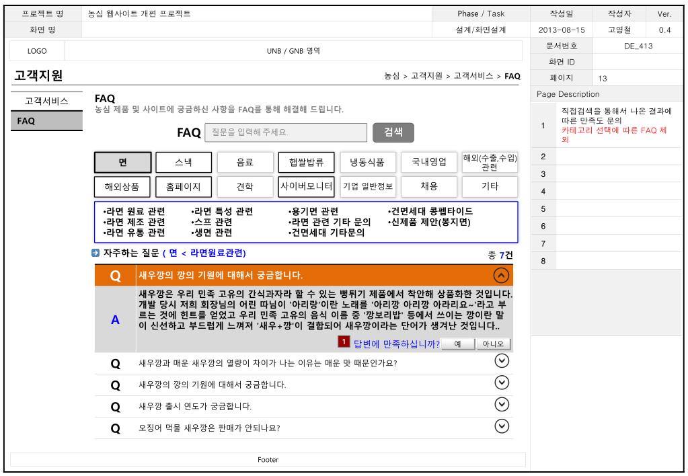Click 예 to confirm answer satisfaction
Viewport: 688px width, 476px height.
457,344
